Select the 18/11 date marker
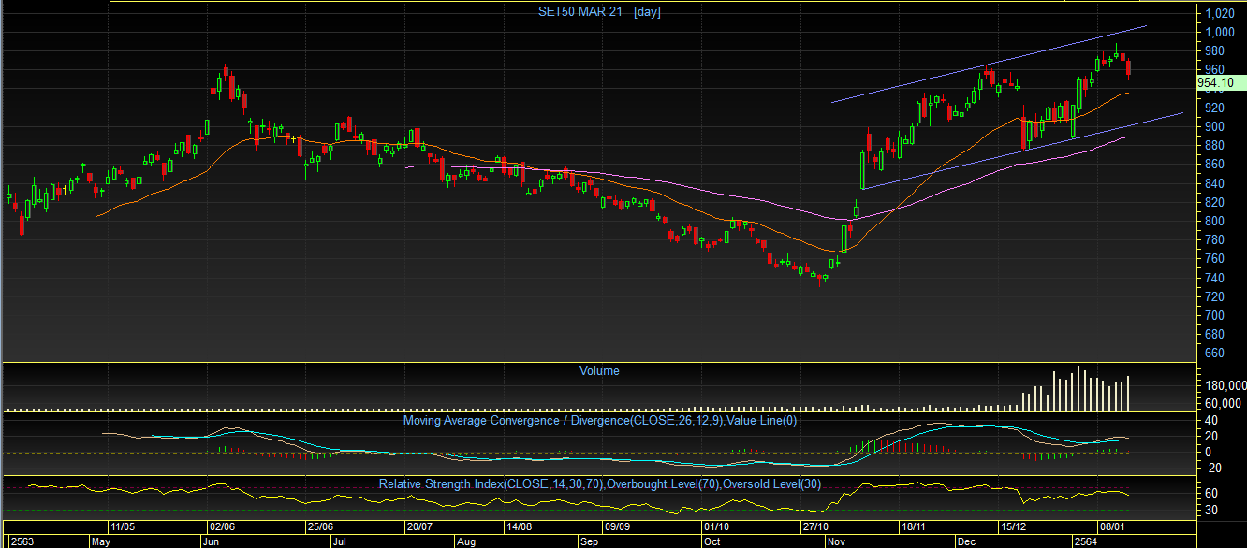Screen dimensions: 1247x548 click(913, 526)
